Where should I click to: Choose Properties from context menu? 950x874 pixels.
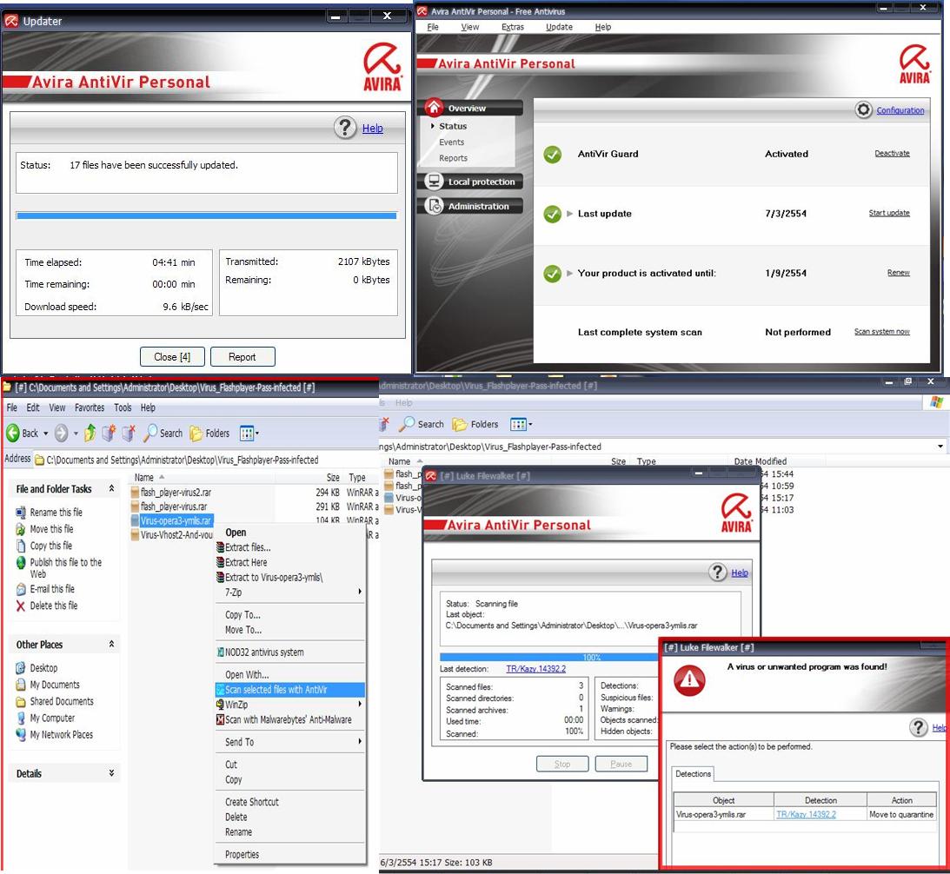click(x=242, y=855)
